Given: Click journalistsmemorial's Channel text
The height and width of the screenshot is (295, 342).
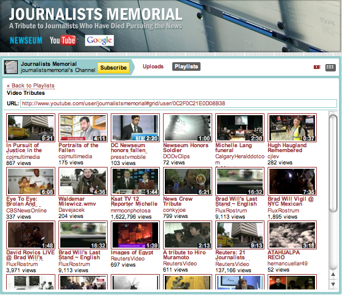Looking at the screenshot, I should point(58,70).
